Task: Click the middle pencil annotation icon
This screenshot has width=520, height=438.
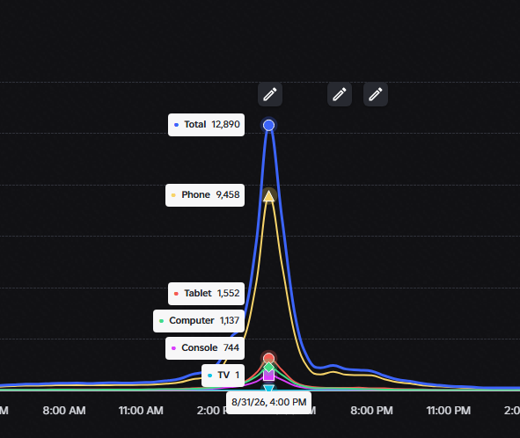Action: (340, 94)
